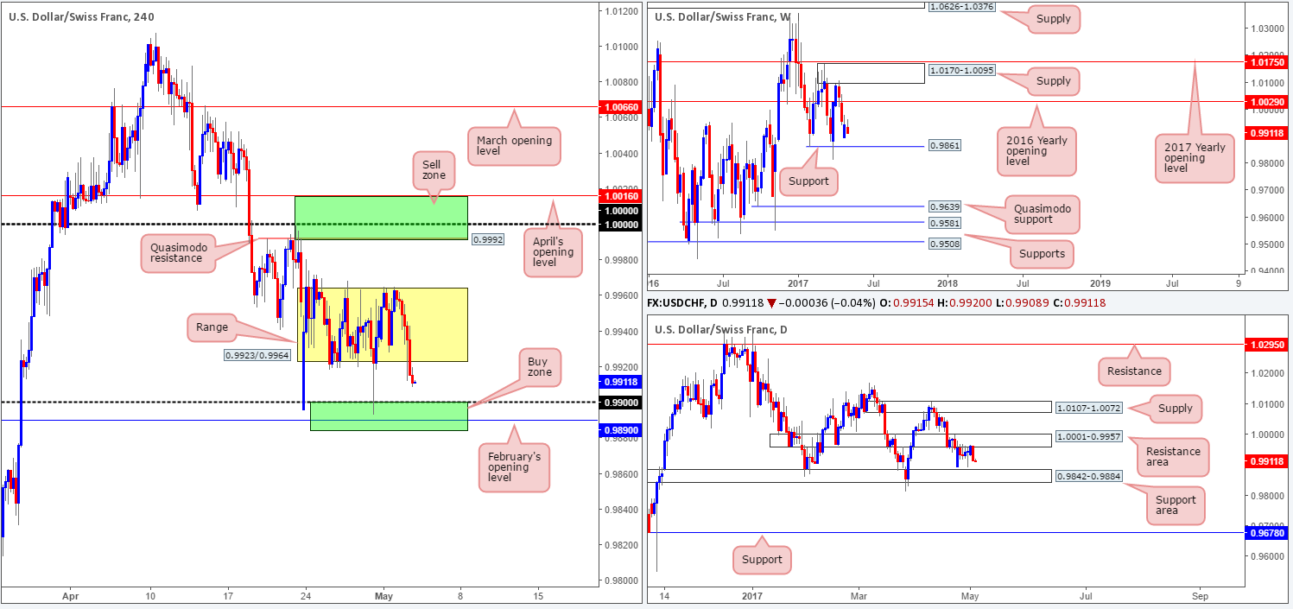Click red price tag 1.00160
The width and height of the screenshot is (1293, 609).
tap(619, 197)
